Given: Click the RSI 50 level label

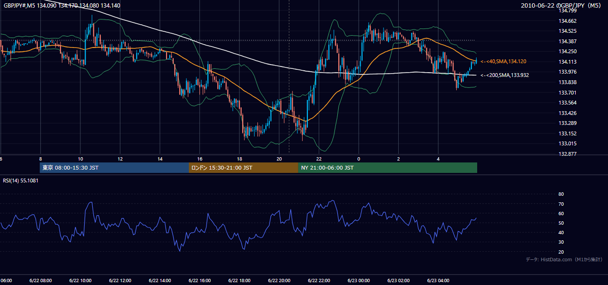Looking at the screenshot, I should [561, 223].
